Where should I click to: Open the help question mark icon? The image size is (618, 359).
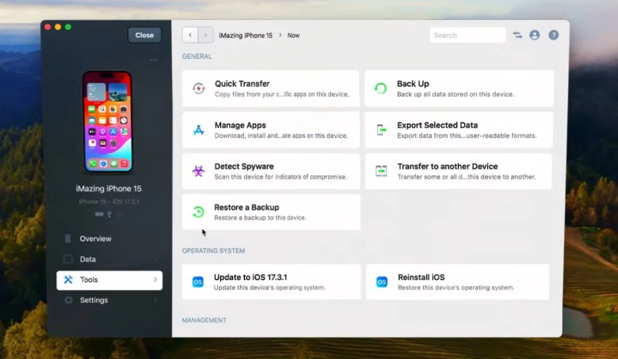pyautogui.click(x=553, y=35)
